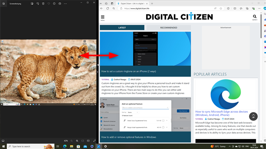Screen dimensions: 266x149
Task: Show image info in Photos app
Action: tap(54, 4)
